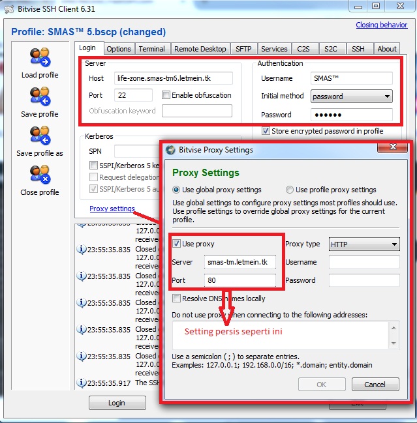Select Use global proxy settings radio
Viewport: 417px width, 423px height.
pos(176,190)
